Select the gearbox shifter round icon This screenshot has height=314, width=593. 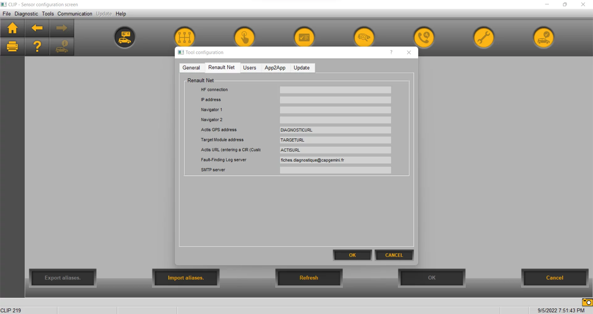185,38
